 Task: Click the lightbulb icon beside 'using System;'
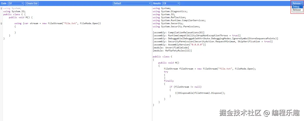pos(1,8)
